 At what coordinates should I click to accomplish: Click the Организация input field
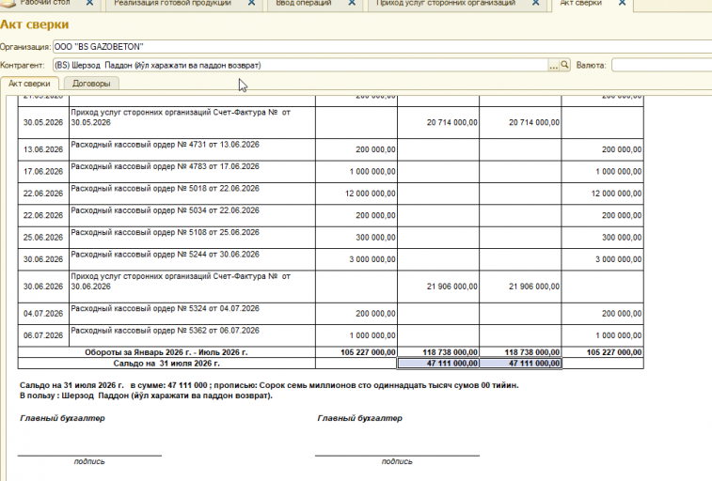(383, 47)
